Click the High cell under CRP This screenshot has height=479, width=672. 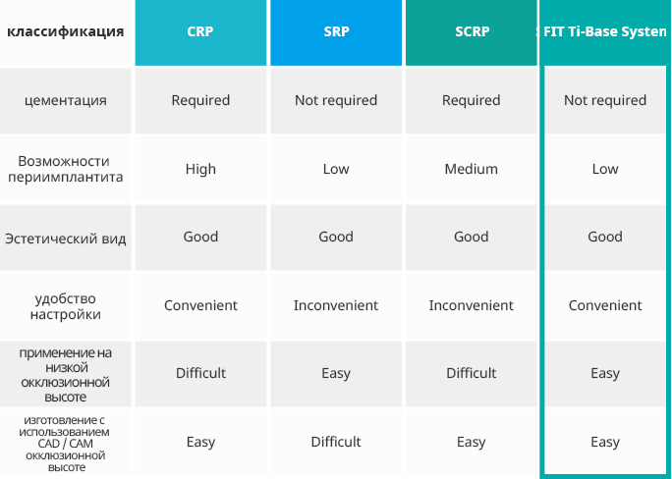coord(200,169)
